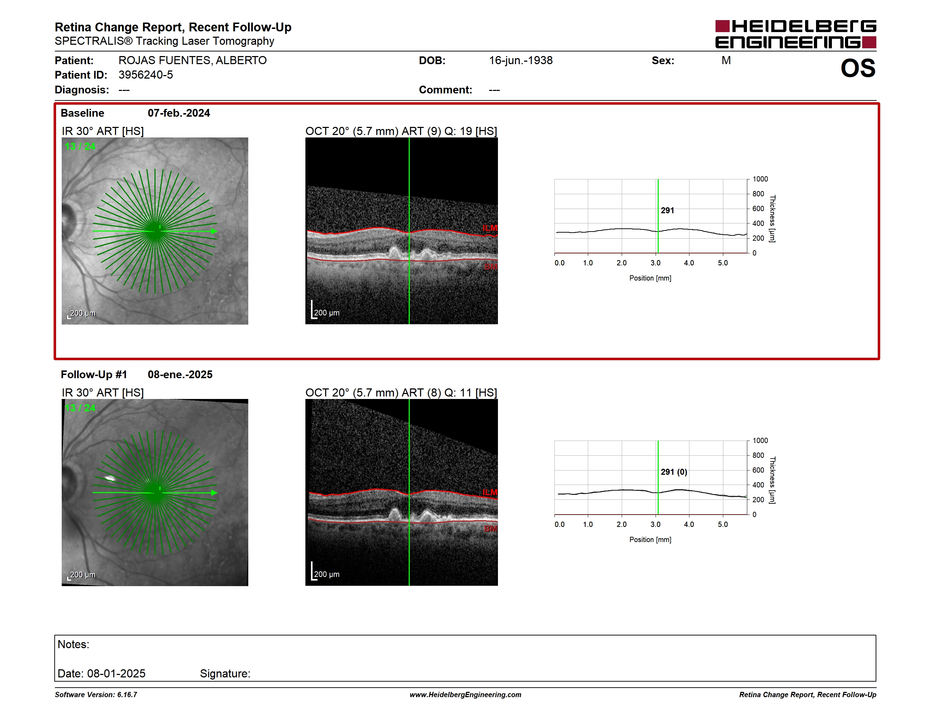Screen dimensions: 931x719
Task: Click the 'Signature:' field
Action: 225,674
